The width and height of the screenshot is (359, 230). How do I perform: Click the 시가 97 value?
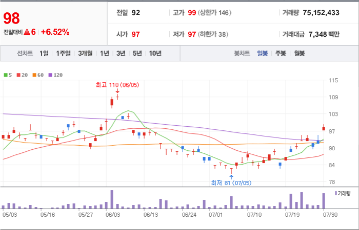coord(135,34)
